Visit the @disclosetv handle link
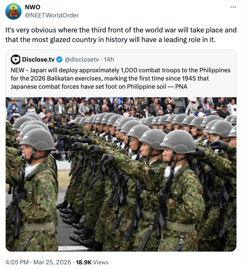This screenshot has width=244, height=269. click(x=82, y=60)
